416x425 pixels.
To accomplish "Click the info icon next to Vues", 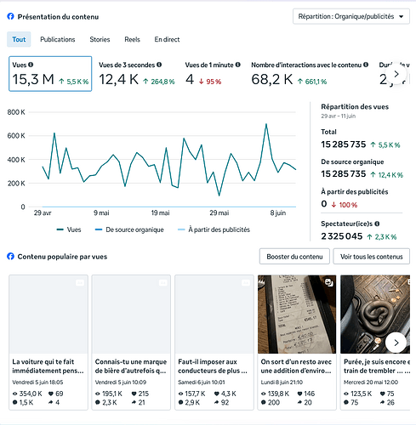I will click(x=31, y=65).
